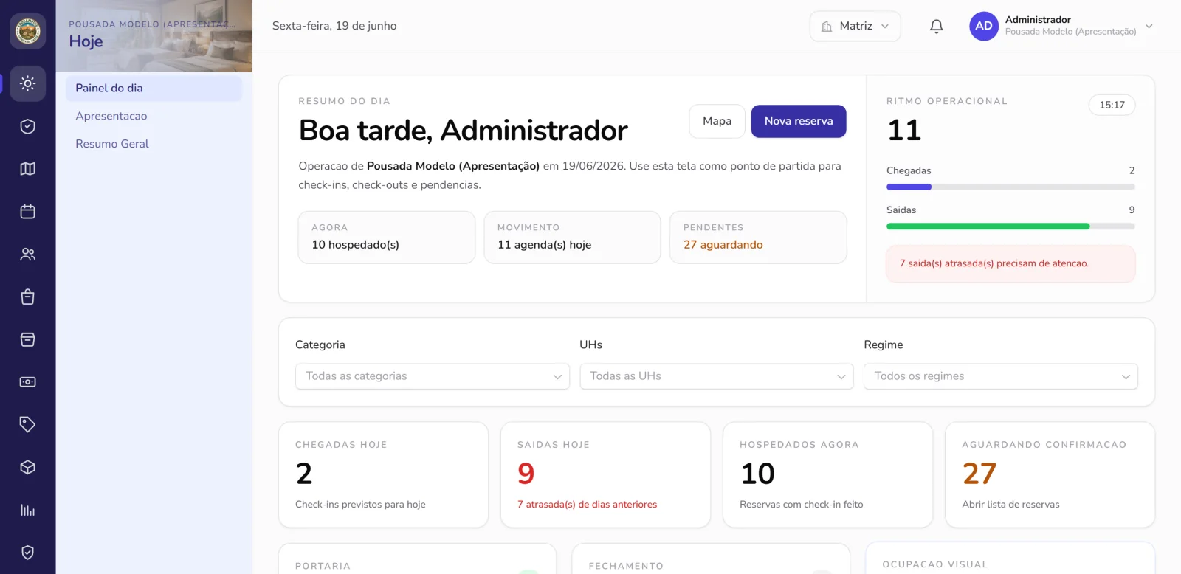Open the bar chart reports sidebar icon

click(x=28, y=510)
